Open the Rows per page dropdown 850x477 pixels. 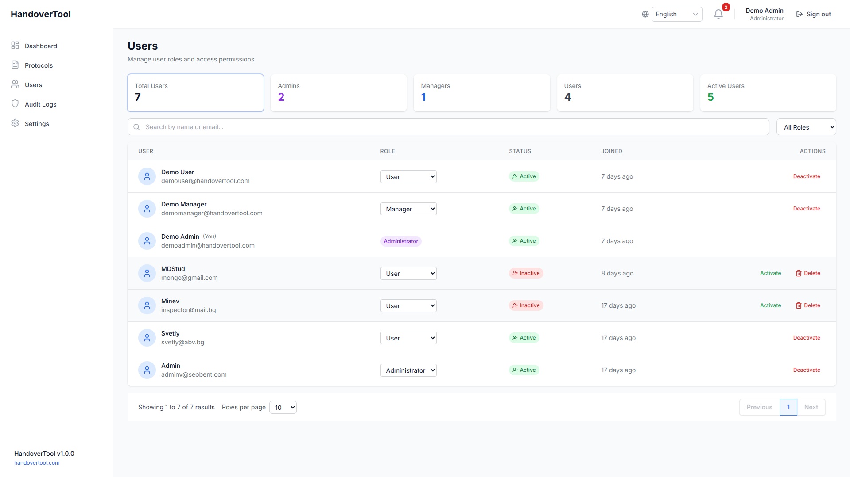283,407
